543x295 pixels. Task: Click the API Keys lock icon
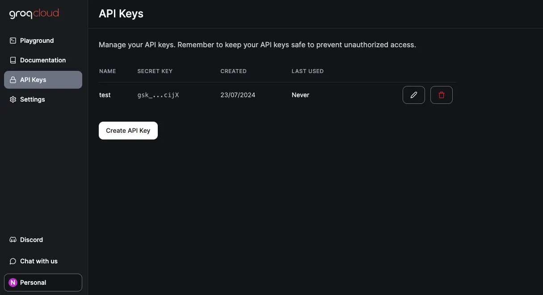click(13, 80)
